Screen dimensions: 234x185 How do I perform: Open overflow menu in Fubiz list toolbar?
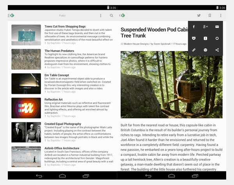click(x=101, y=16)
